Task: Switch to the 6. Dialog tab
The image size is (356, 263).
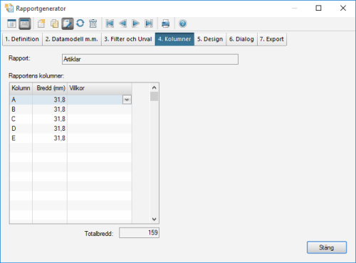Action: coord(241,39)
